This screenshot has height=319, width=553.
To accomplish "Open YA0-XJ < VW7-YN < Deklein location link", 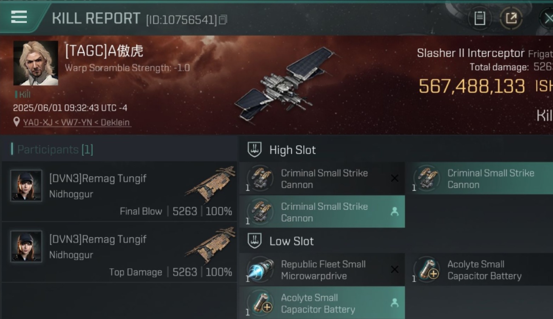I will [x=77, y=122].
